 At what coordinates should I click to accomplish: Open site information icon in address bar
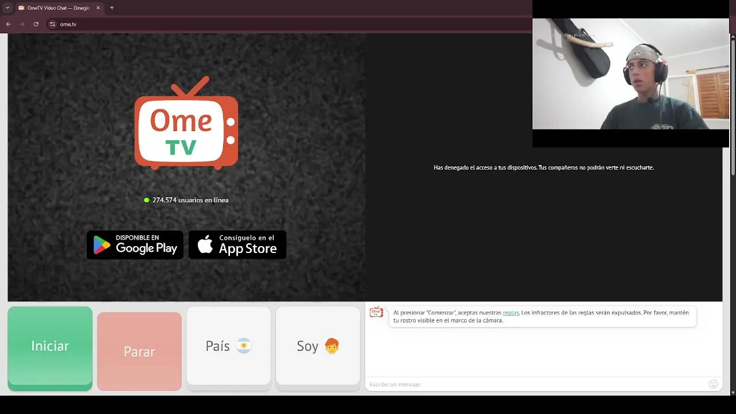pyautogui.click(x=52, y=24)
